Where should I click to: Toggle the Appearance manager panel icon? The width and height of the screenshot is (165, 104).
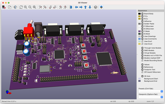101,7
